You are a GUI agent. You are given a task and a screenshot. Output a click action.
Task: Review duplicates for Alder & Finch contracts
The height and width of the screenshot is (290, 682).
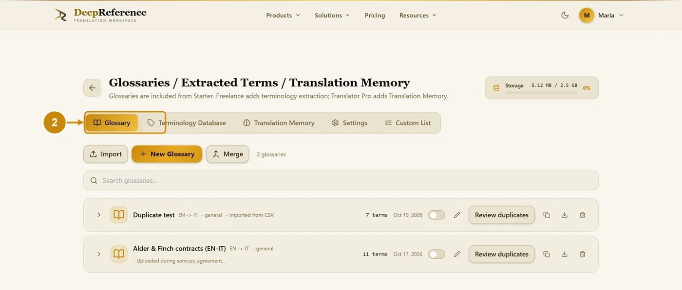coord(502,254)
